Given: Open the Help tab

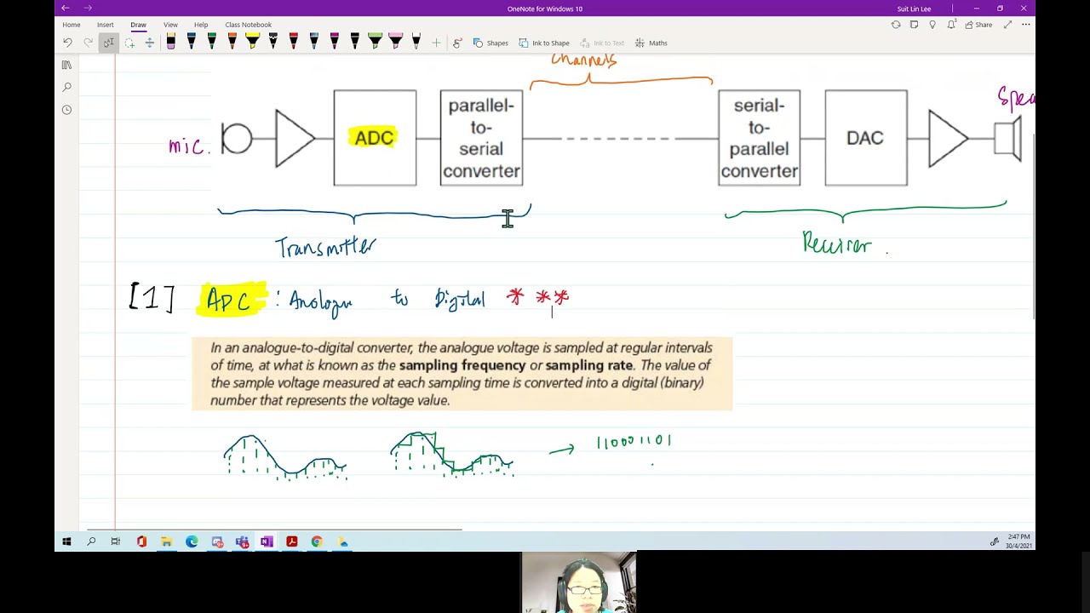Looking at the screenshot, I should pyautogui.click(x=201, y=25).
